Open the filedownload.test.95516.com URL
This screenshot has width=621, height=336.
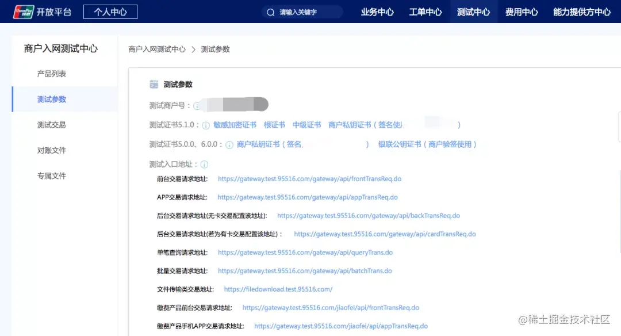pos(278,289)
